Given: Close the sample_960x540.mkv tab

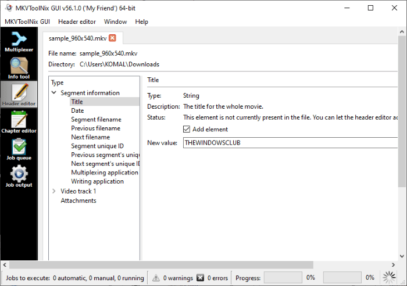Looking at the screenshot, I should [113, 38].
